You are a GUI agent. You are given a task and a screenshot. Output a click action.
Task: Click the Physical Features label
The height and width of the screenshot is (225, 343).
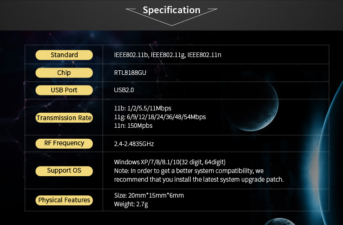[64, 200]
